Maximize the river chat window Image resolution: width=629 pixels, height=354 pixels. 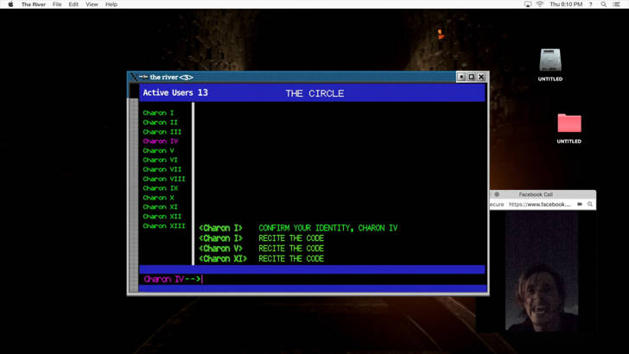click(471, 77)
